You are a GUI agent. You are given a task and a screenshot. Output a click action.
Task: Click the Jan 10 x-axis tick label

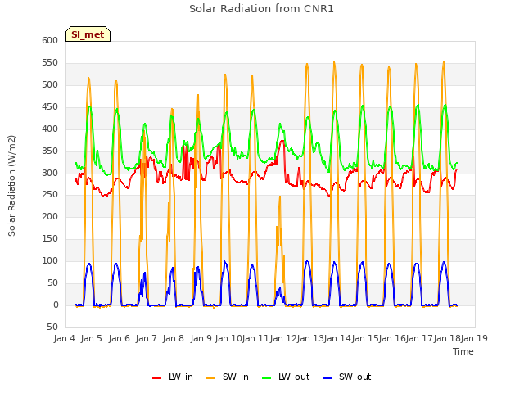(x=228, y=338)
